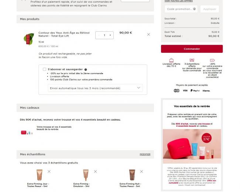Remove Extra-Firming Emulsion sample
The image size is (240, 194).
click(95, 172)
